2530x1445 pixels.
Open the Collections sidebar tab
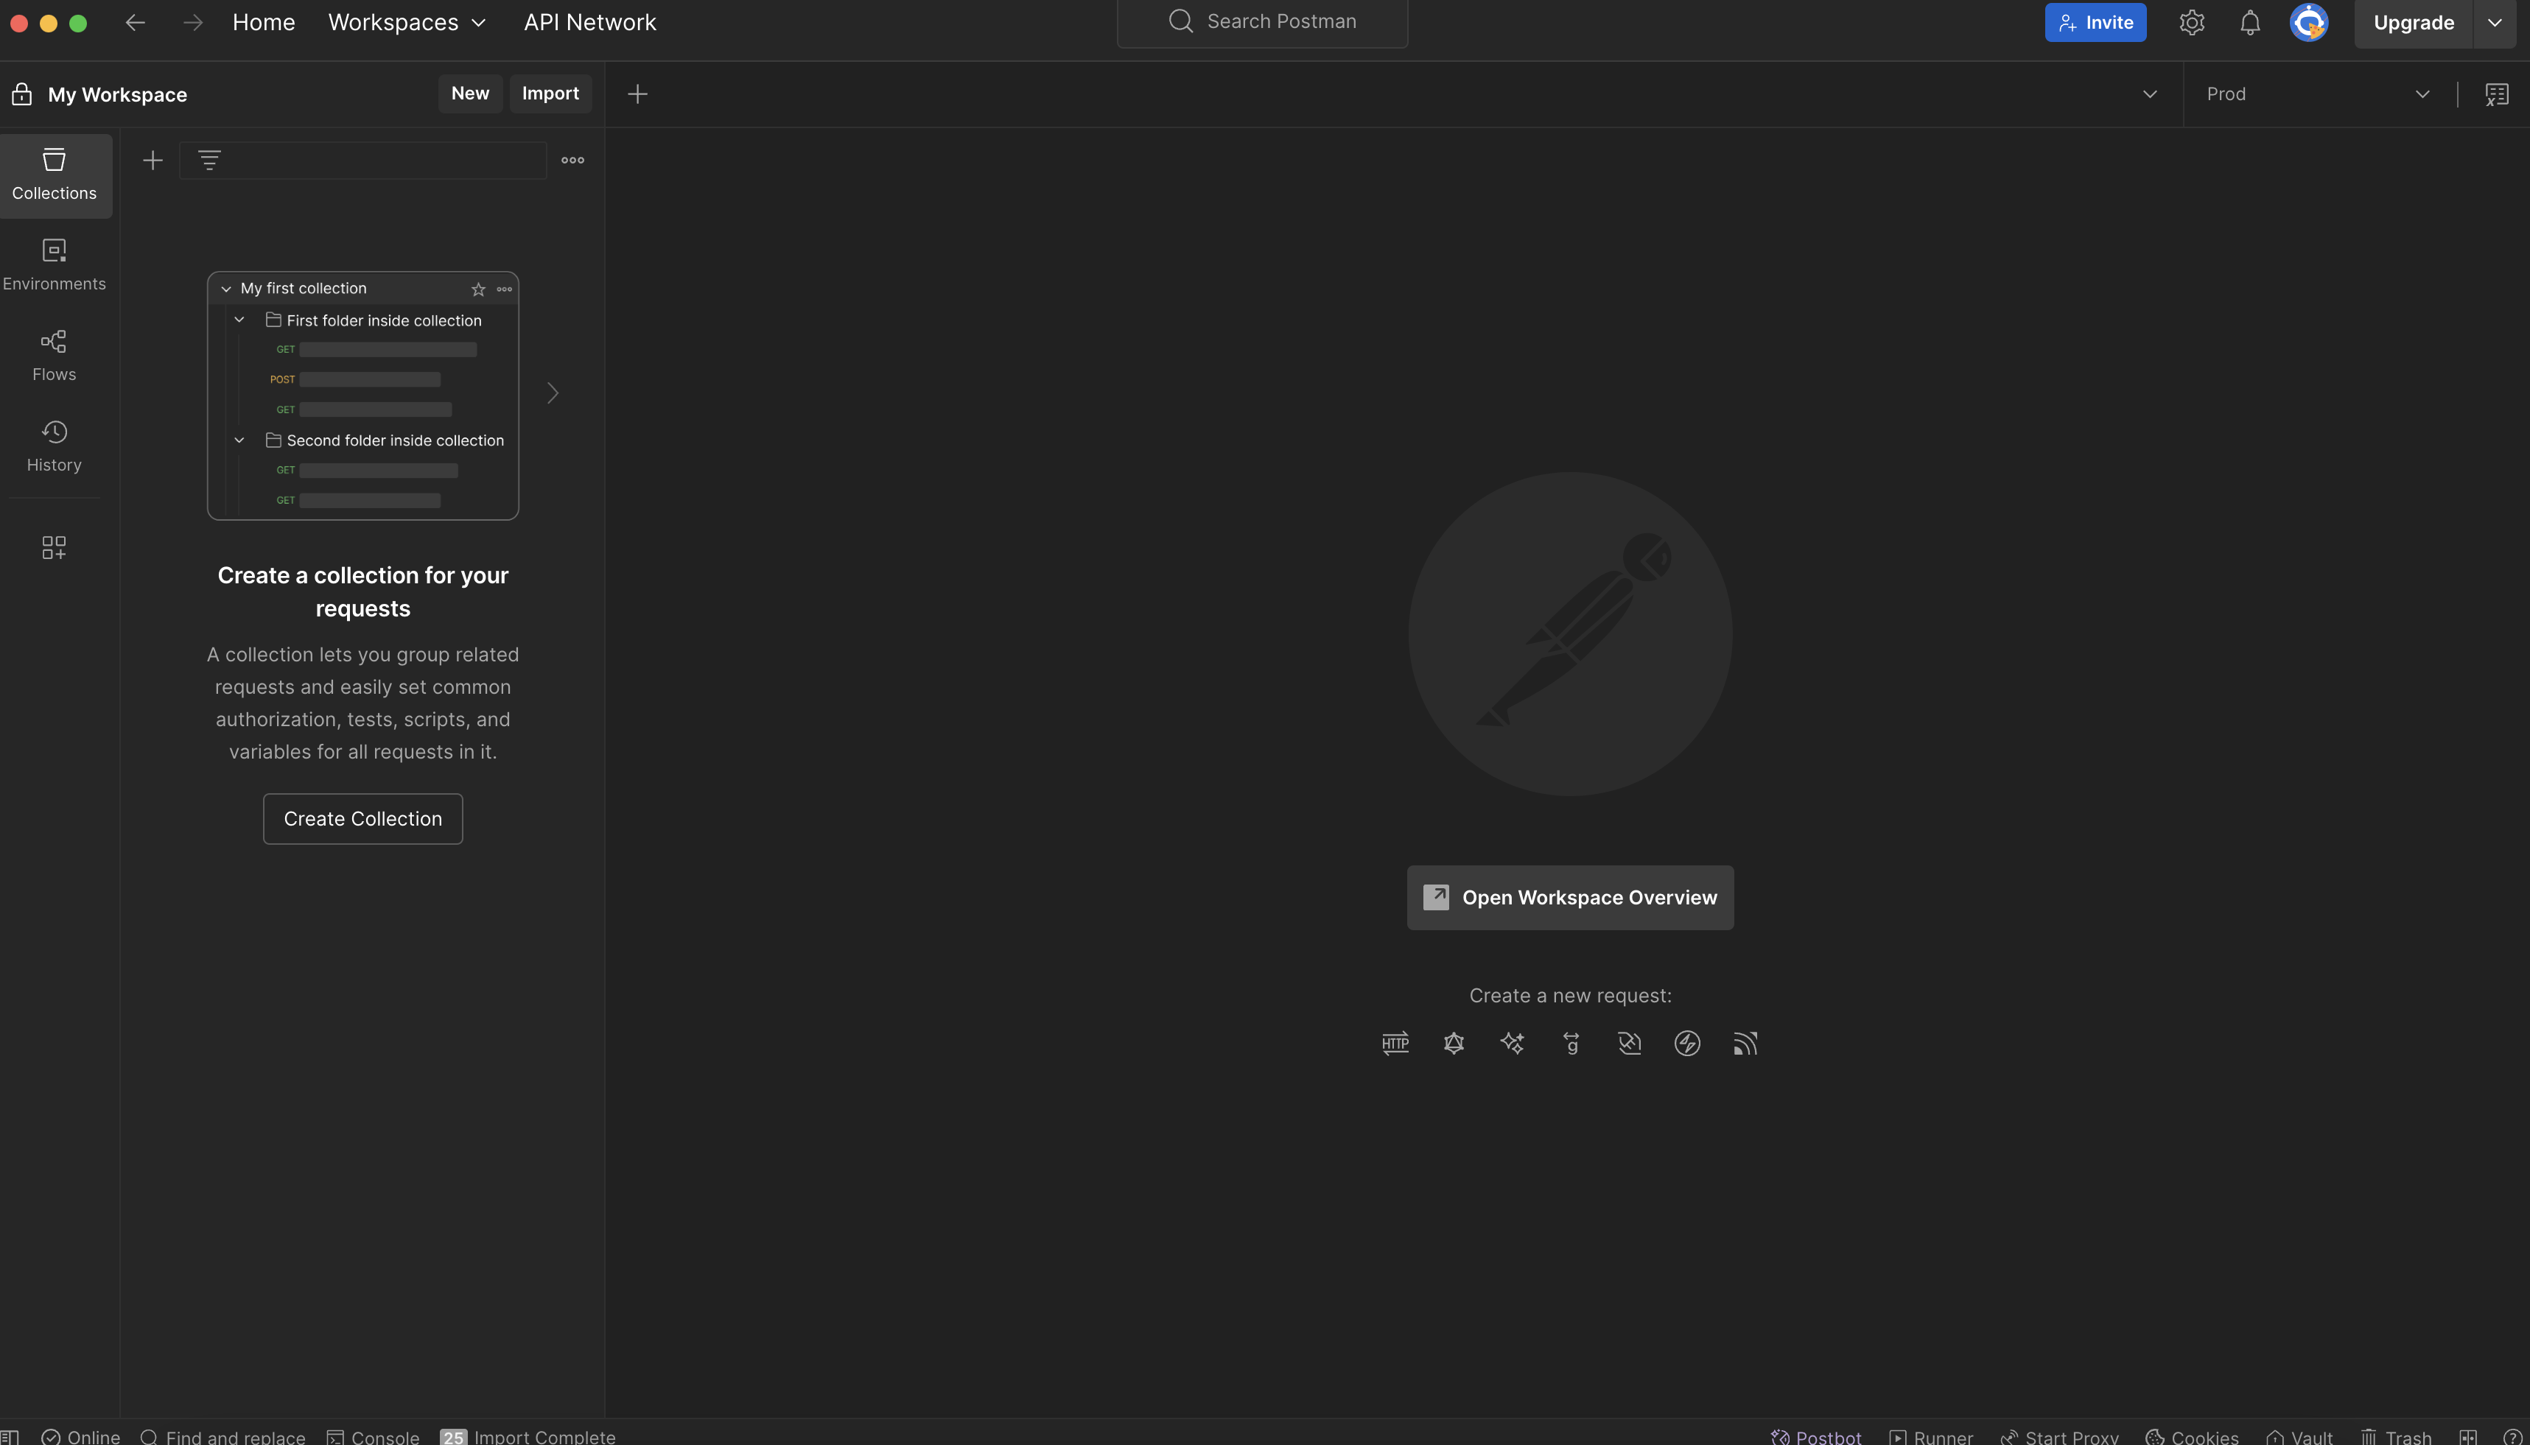(x=55, y=174)
